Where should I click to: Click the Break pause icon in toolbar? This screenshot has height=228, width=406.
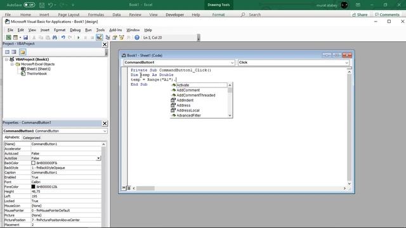click(85, 37)
